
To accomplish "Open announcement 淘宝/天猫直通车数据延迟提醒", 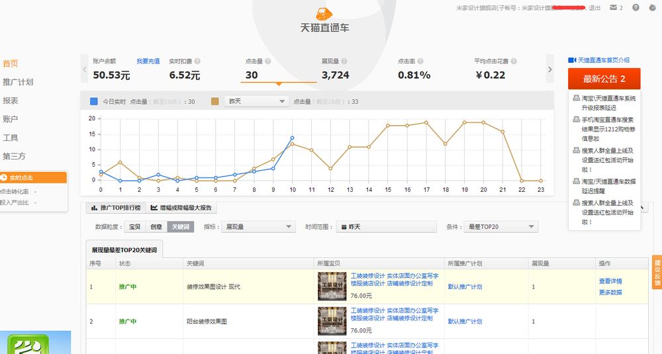I will click(x=608, y=186).
